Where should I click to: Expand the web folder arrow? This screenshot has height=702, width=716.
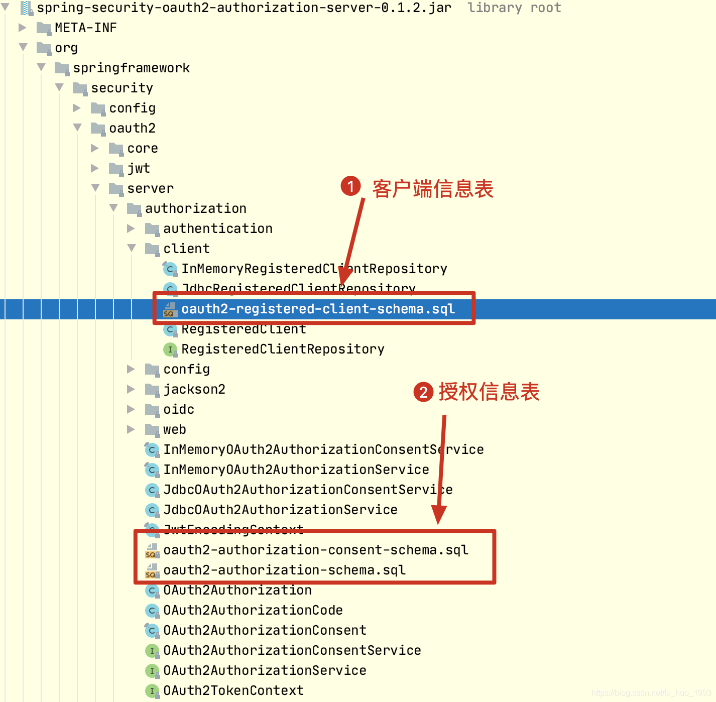click(x=131, y=429)
